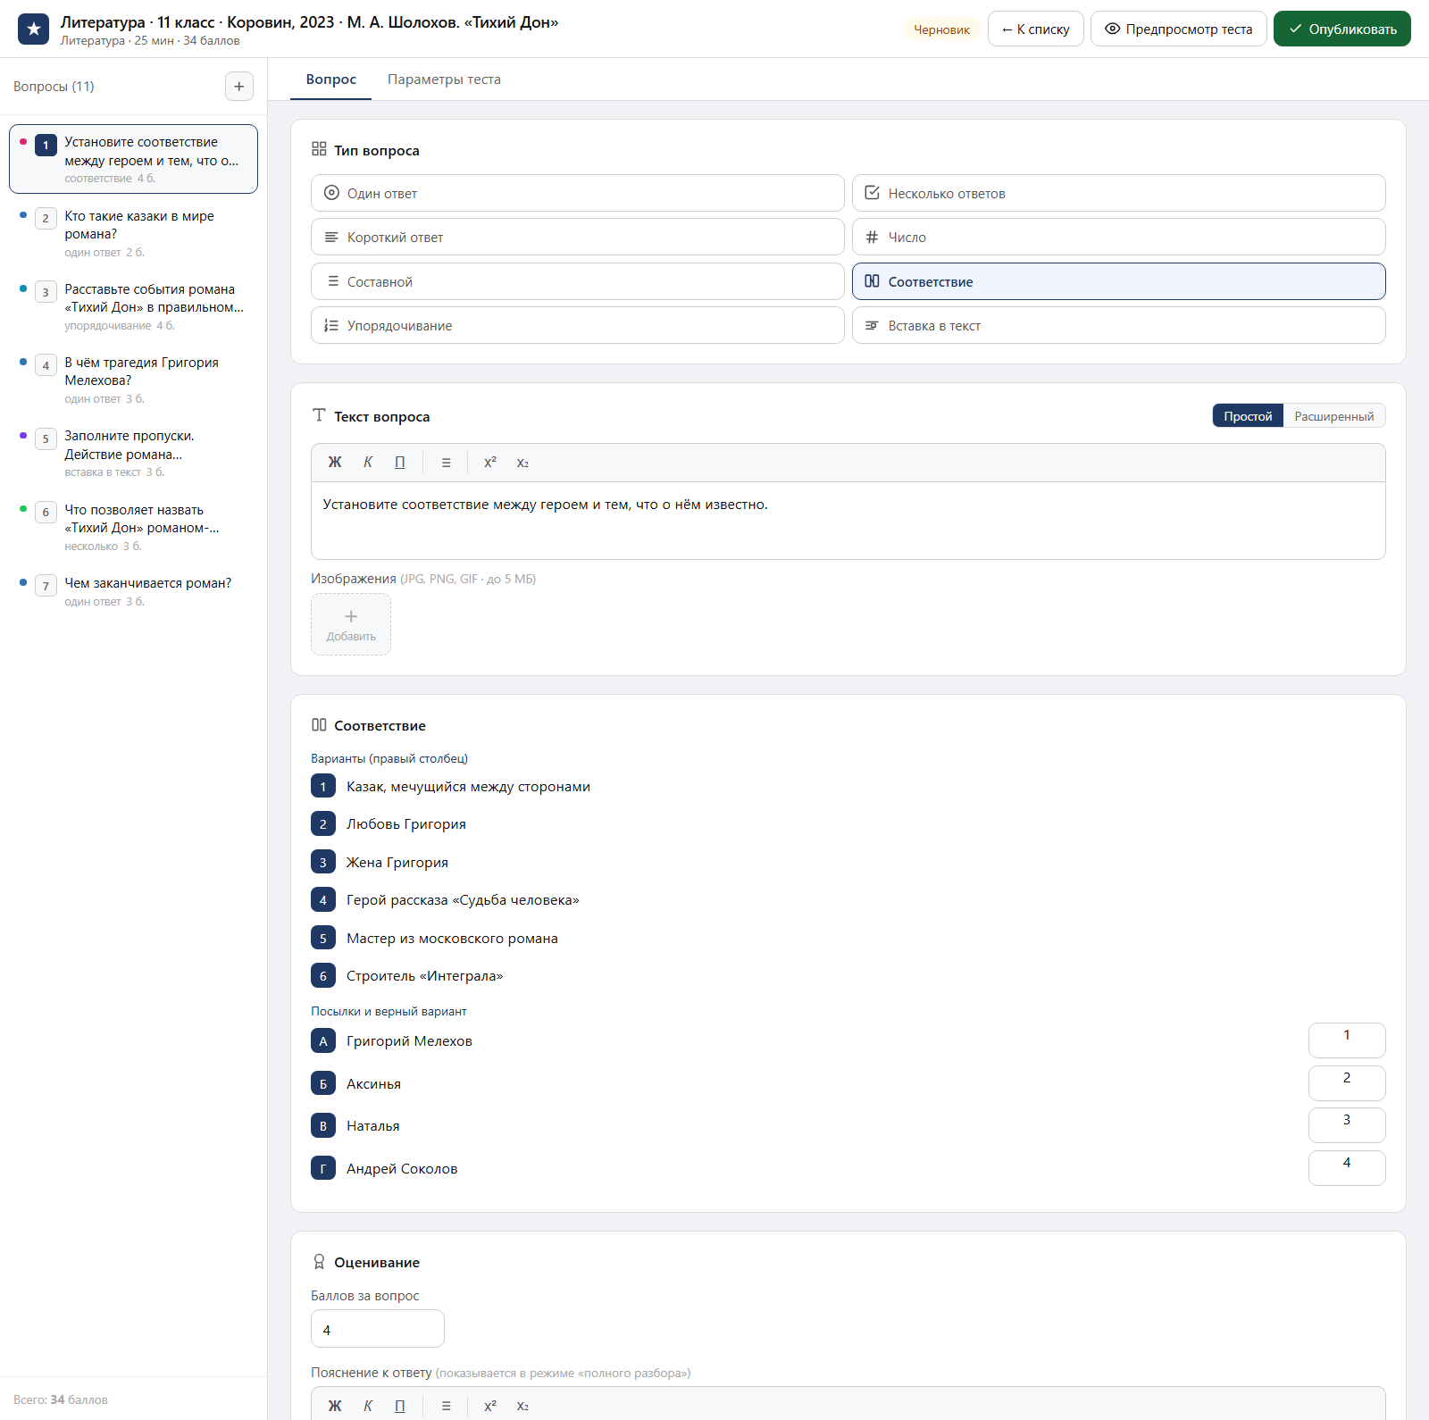1429x1420 pixels.
Task: Apply bold in question text toolbar
Action: (335, 463)
